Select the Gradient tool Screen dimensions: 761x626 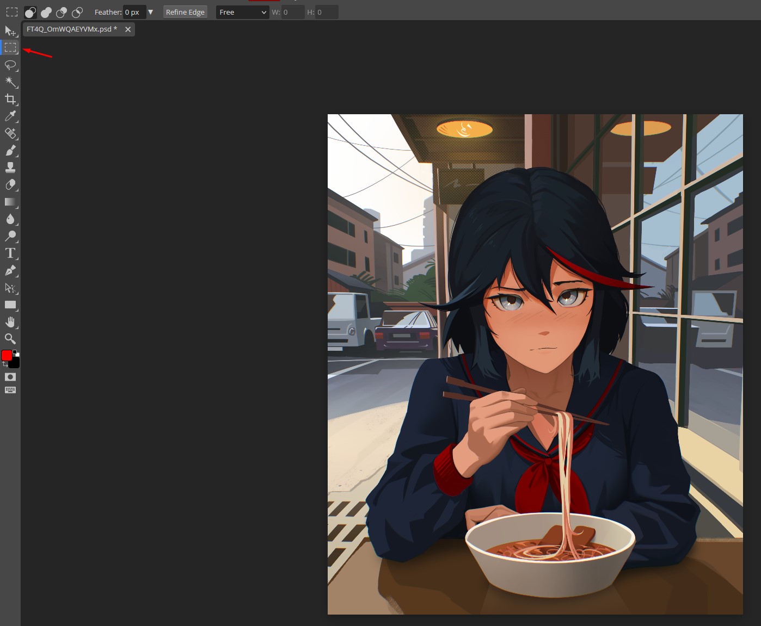point(10,202)
